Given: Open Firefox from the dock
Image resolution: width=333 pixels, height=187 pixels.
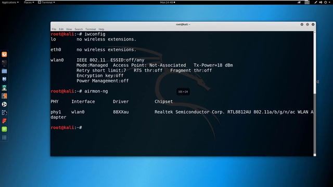Looking at the screenshot, I should (4, 55).
